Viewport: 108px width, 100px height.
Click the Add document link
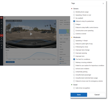pyautogui.click(x=63, y=63)
